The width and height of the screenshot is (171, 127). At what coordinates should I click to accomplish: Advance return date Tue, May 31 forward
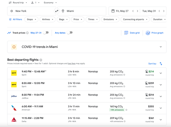coord(164,11)
